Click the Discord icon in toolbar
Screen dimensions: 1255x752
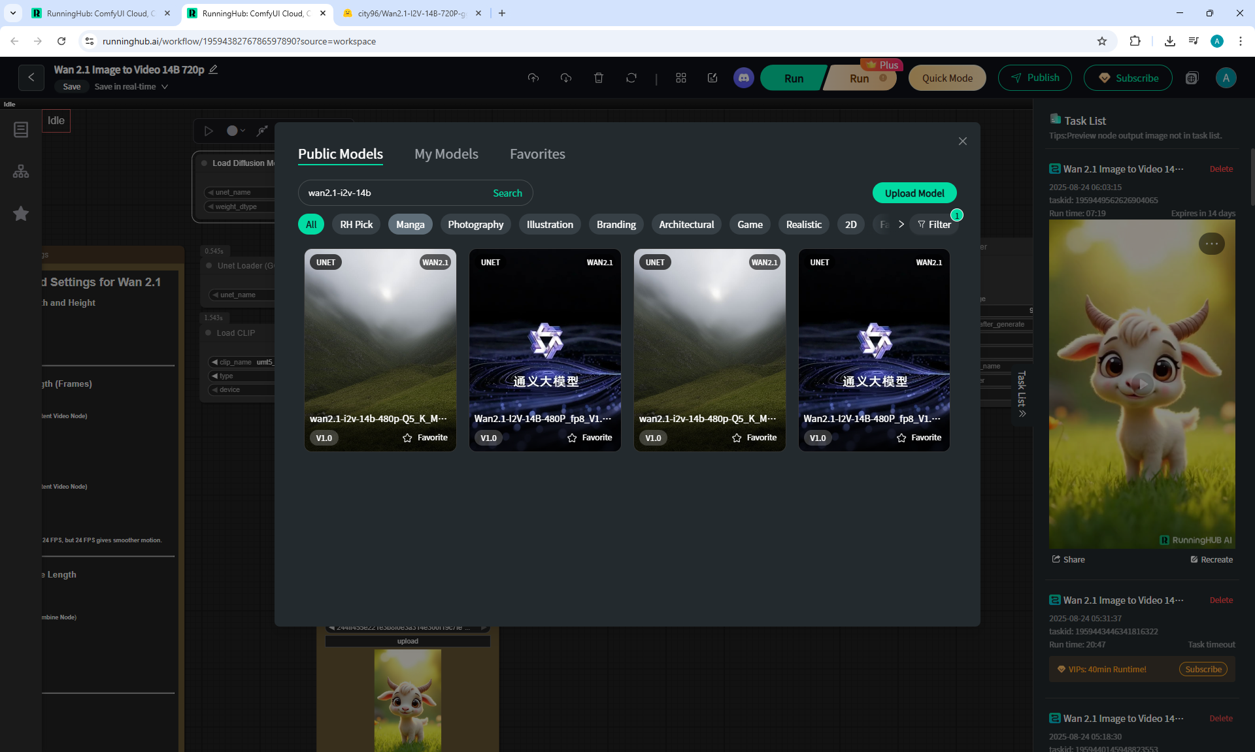pyautogui.click(x=743, y=78)
